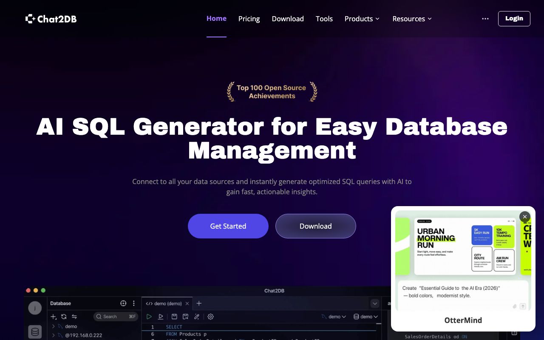544x340 pixels.
Task: Open the three-dot more menu in navbar
Action: [x=485, y=19]
